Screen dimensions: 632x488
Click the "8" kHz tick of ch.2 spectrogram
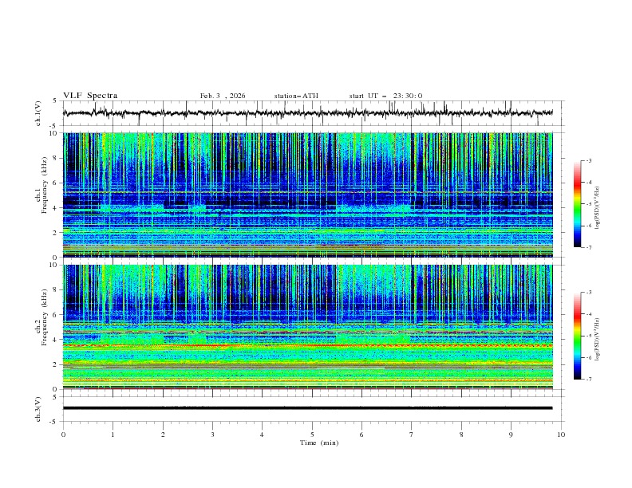pyautogui.click(x=56, y=290)
